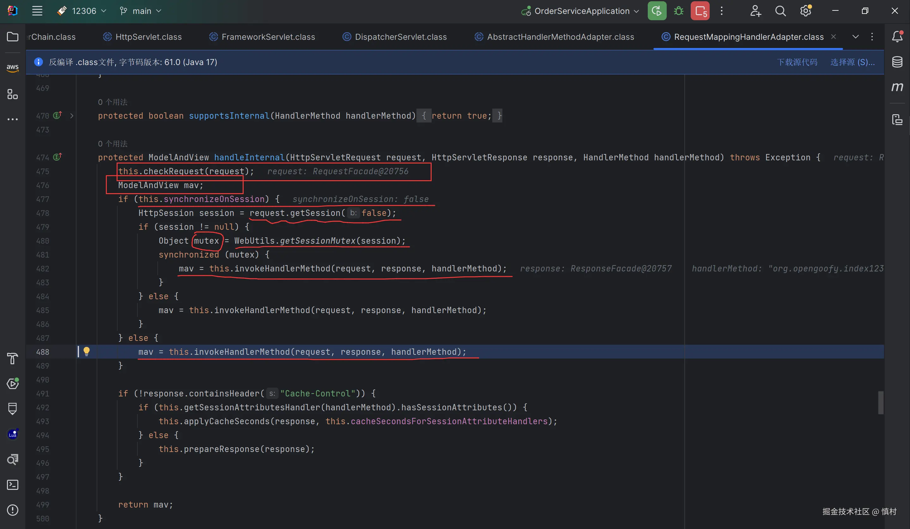The width and height of the screenshot is (910, 529).
Task: Switch to HttpServlet.class tab
Action: pos(148,37)
